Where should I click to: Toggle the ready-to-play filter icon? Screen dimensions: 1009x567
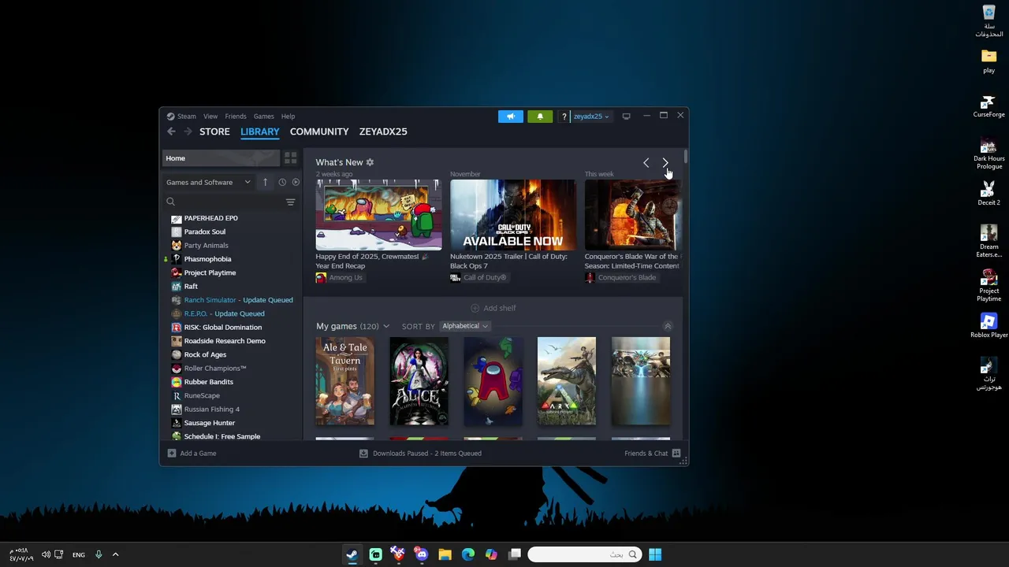[x=296, y=182]
